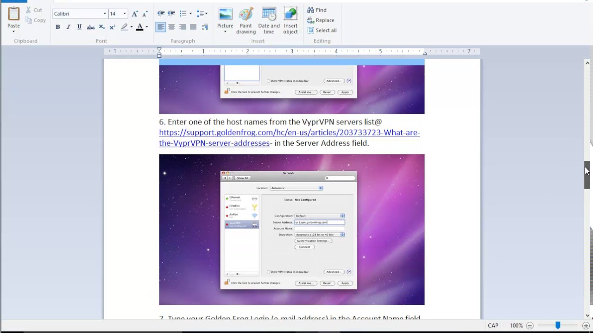The height and width of the screenshot is (333, 593).
Task: Start a bulleted list
Action: click(x=183, y=14)
